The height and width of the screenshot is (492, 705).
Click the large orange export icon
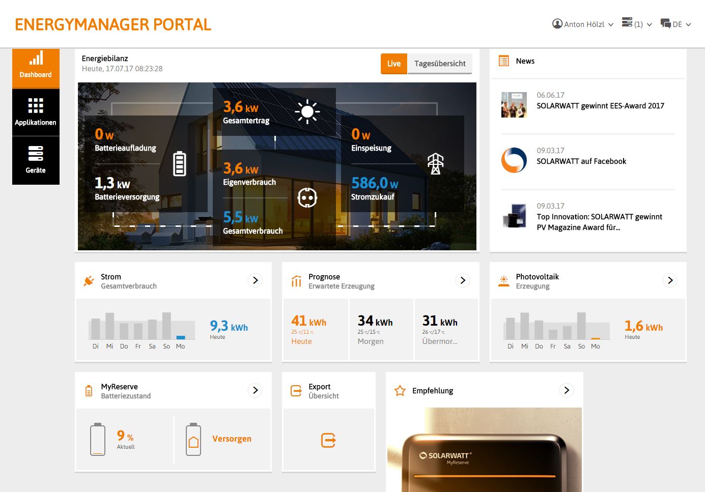tap(328, 440)
